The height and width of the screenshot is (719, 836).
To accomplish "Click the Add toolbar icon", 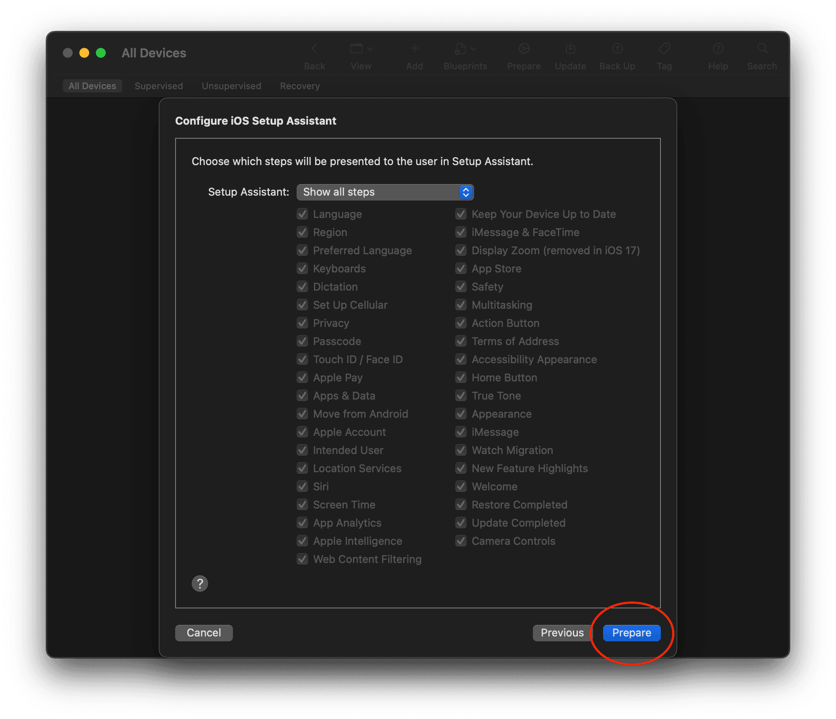I will (415, 49).
